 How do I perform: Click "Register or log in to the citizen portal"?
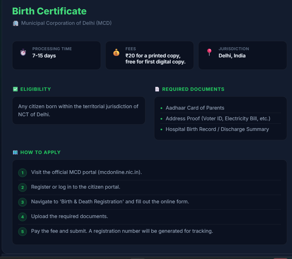coord(76,187)
